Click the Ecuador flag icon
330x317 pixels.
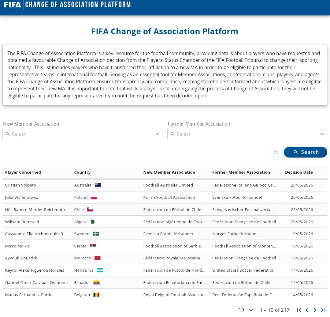point(96,282)
